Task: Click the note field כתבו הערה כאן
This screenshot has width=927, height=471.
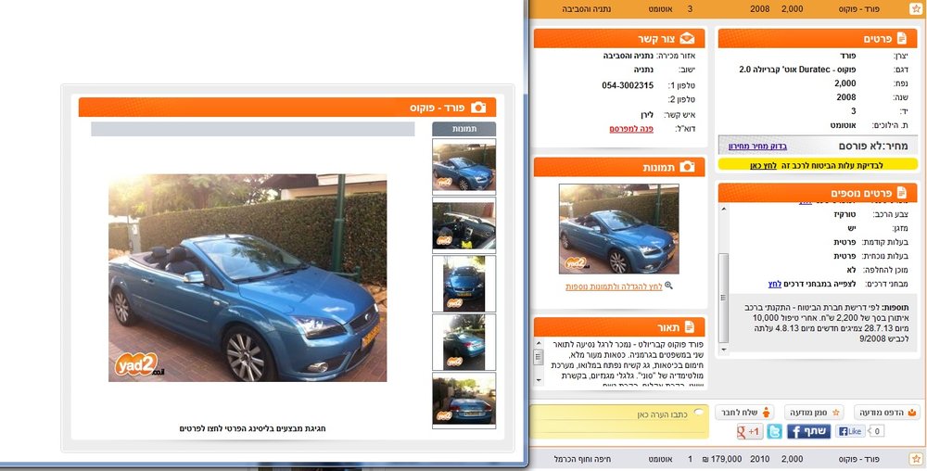Action: [619, 421]
